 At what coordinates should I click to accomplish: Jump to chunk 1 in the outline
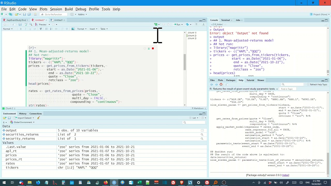192,33
